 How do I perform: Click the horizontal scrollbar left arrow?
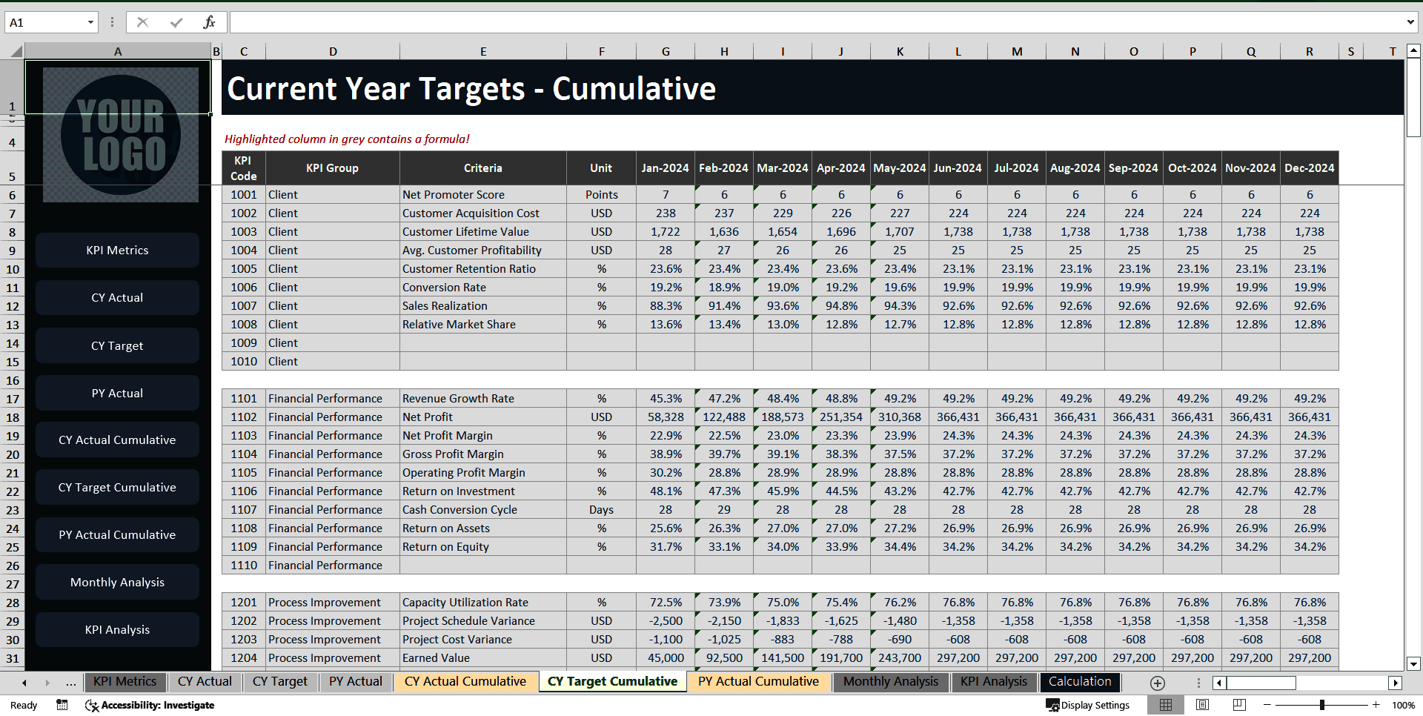coord(1219,683)
